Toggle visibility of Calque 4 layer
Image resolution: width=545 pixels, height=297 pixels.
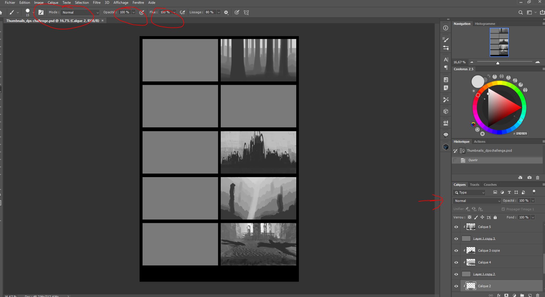pyautogui.click(x=456, y=263)
